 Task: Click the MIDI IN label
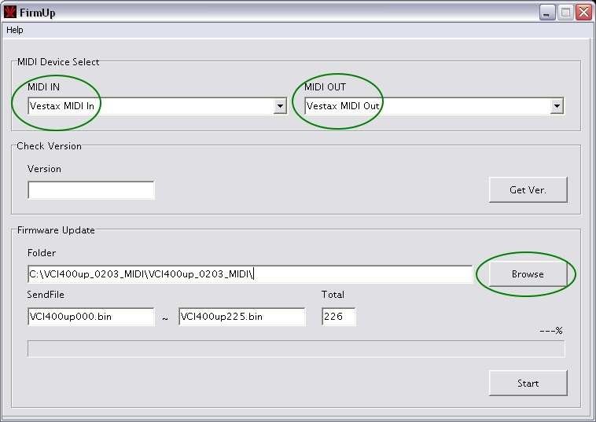click(x=44, y=87)
